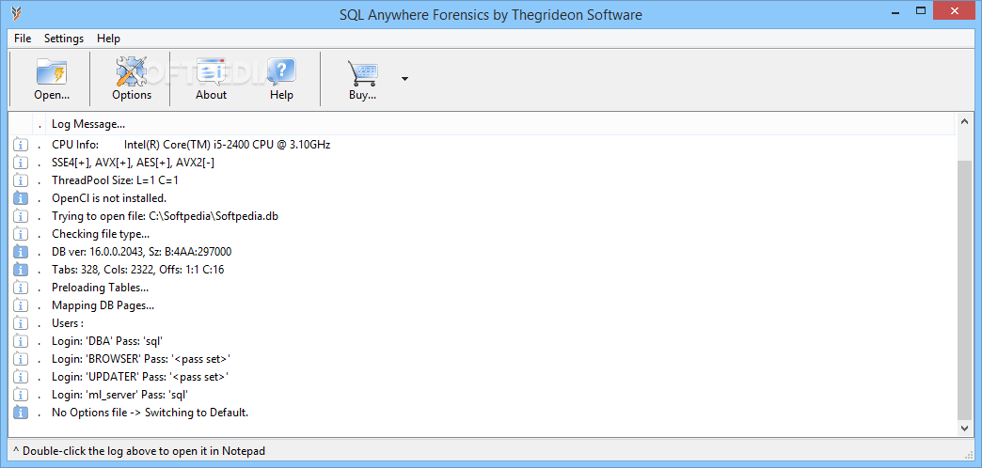Open the File menu

pos(23,39)
